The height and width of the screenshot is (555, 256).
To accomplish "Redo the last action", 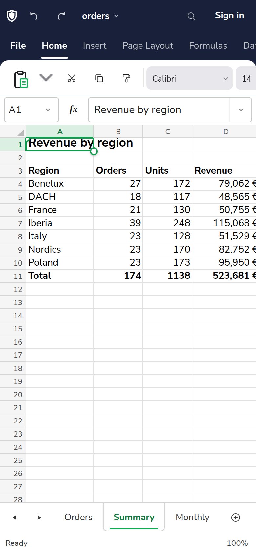I will [61, 16].
